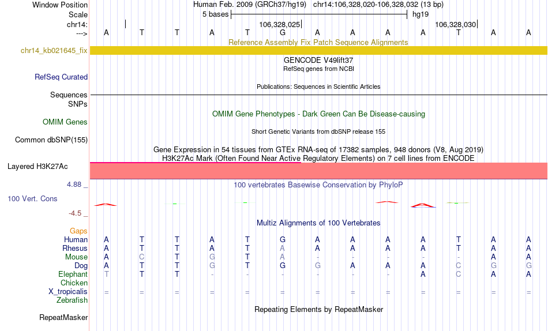Select the Elephant alignment row label
548x331 pixels.
point(73,274)
